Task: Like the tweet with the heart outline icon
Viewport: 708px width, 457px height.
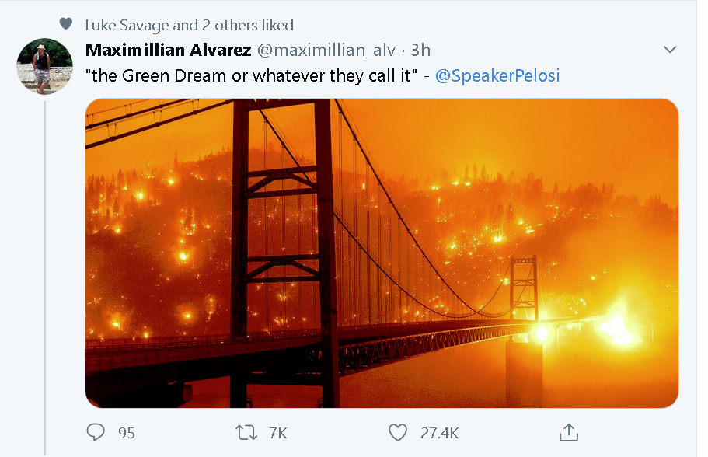Action: (x=398, y=433)
